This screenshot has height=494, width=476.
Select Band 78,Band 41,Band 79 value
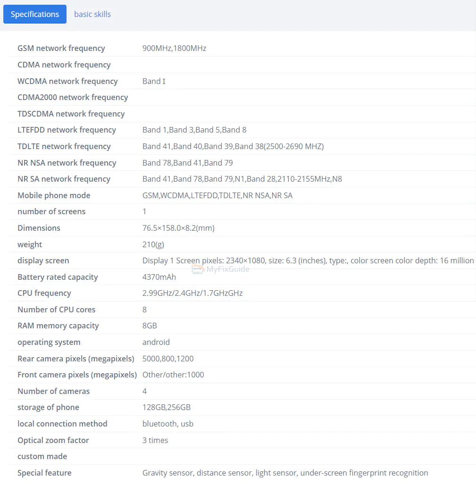click(187, 163)
